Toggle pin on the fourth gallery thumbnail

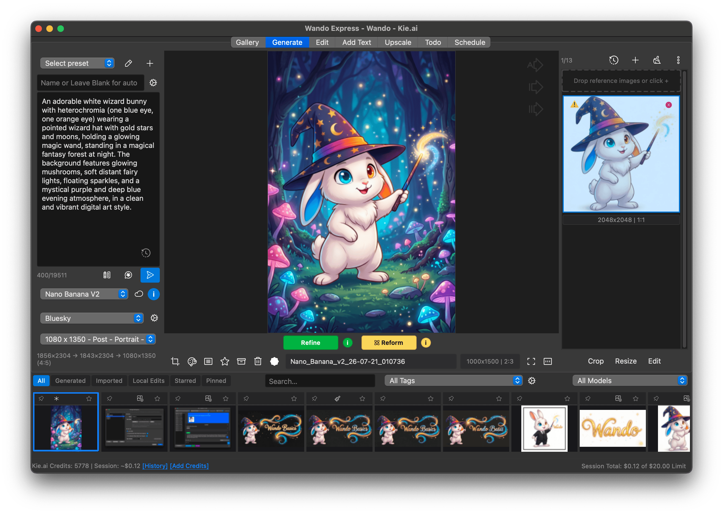[x=246, y=399]
